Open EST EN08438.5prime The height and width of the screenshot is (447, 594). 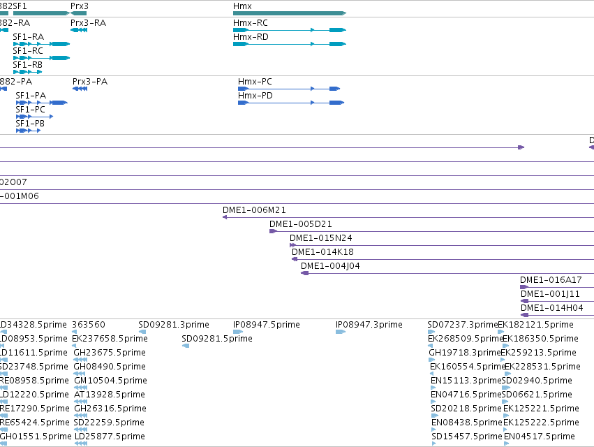click(467, 423)
